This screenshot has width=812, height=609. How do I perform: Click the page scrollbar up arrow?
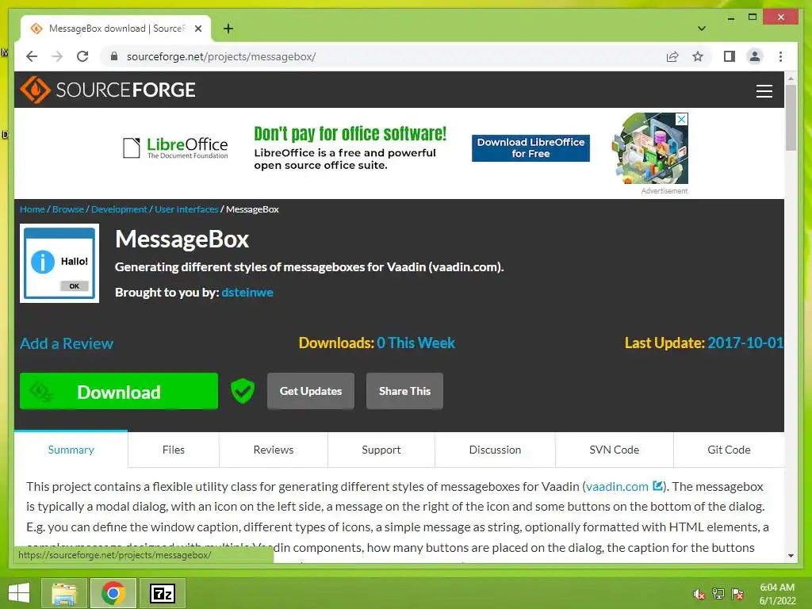point(791,79)
